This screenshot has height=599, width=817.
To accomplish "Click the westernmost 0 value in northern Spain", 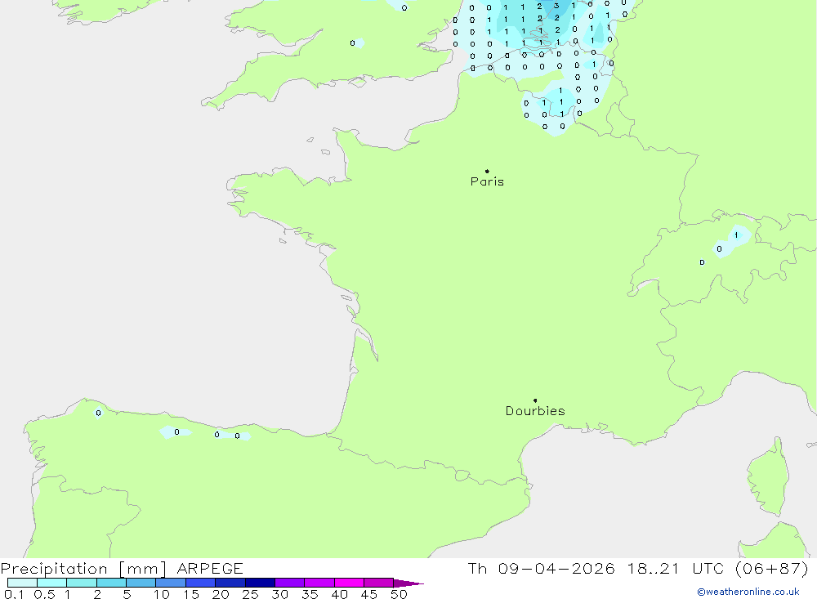I will (x=99, y=413).
